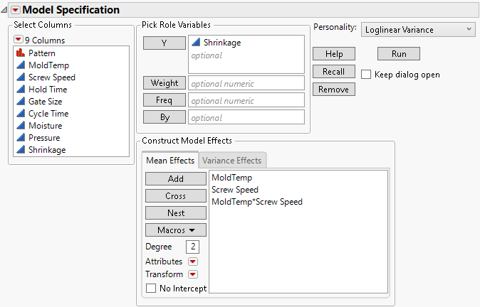Toggle the No Intercept checkbox
The width and height of the screenshot is (480, 307).
click(x=151, y=289)
